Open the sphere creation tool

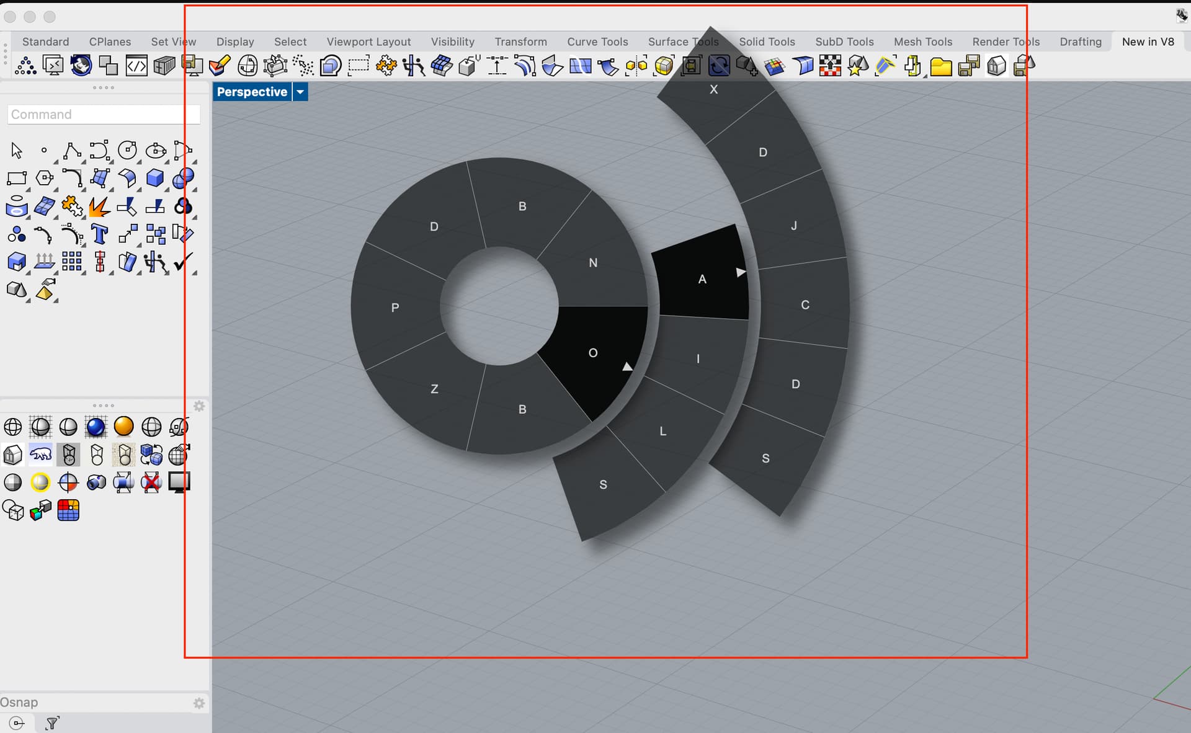tap(183, 179)
